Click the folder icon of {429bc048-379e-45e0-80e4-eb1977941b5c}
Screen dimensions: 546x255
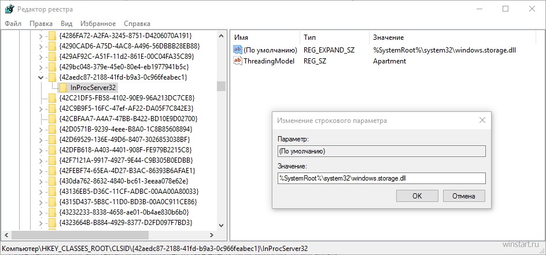point(52,67)
